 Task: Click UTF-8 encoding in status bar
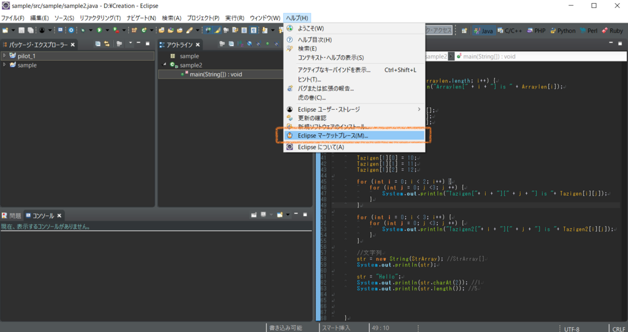coord(572,329)
